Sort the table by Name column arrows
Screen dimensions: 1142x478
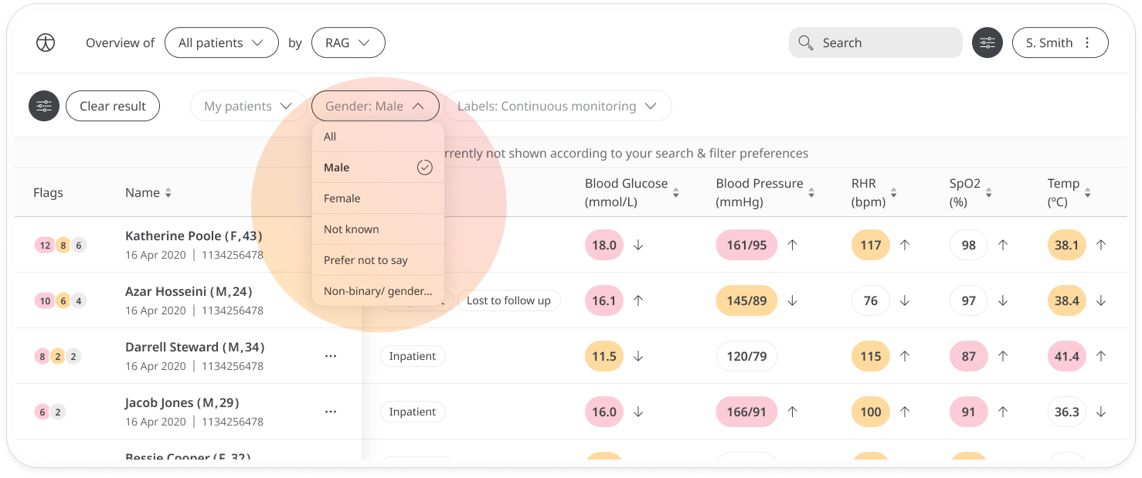point(168,193)
